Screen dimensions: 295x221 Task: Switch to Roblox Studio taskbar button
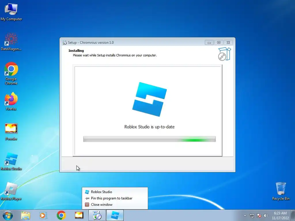tap(115, 215)
